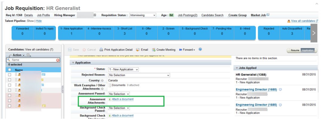Tick the select-all checkbox beside Name header

tap(10, 70)
